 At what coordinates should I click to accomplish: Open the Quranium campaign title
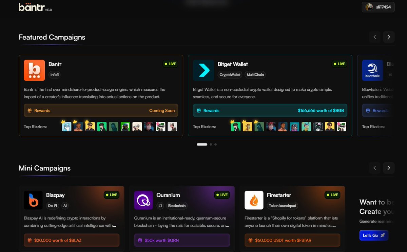(x=168, y=195)
